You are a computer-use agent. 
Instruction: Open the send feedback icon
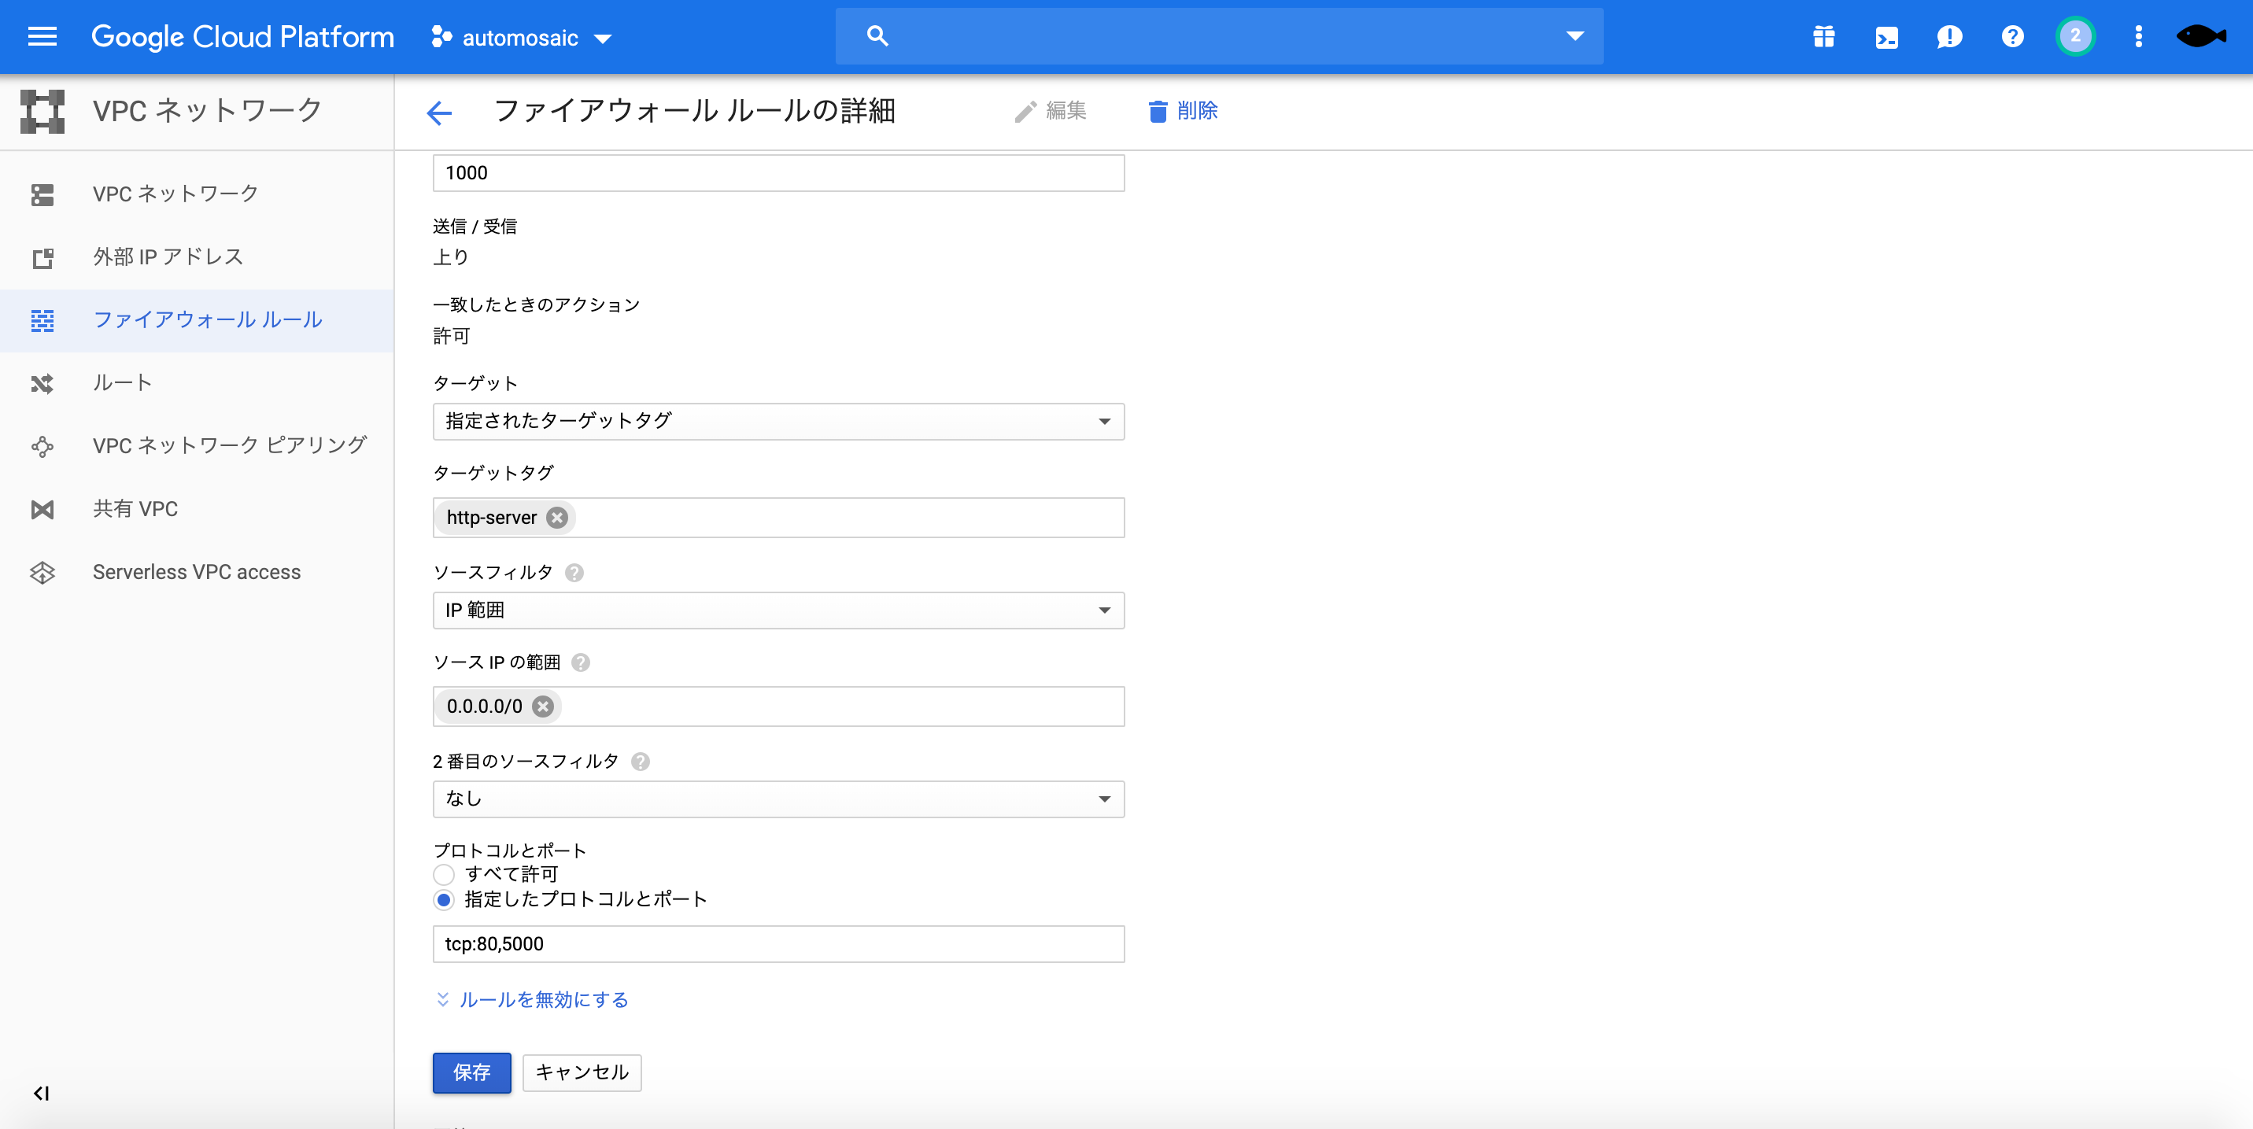click(x=1949, y=37)
